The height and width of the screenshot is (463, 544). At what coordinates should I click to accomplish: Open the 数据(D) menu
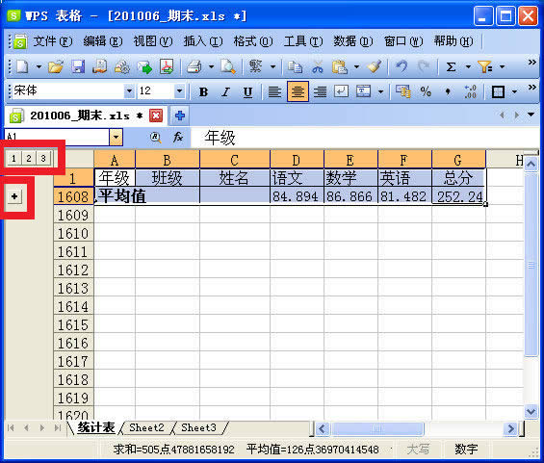tap(352, 41)
